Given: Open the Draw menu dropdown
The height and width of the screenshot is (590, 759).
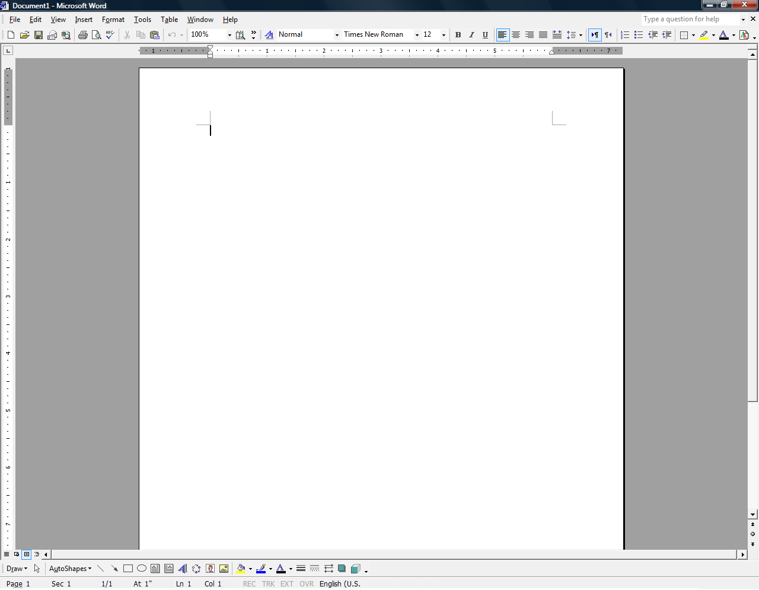Looking at the screenshot, I should 17,569.
